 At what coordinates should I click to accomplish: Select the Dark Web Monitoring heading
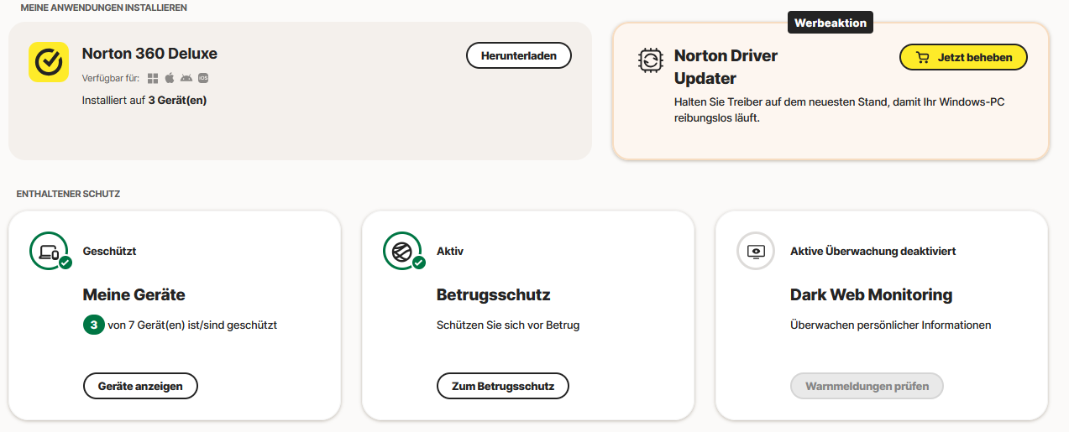coord(871,295)
